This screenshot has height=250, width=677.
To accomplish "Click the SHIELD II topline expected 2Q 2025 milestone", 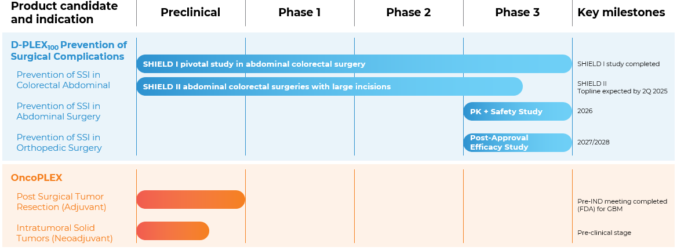I will [622, 87].
